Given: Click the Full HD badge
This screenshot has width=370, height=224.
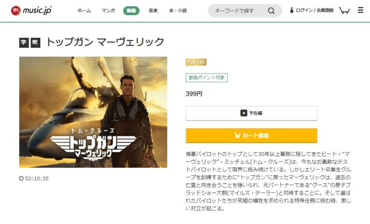Looking at the screenshot, I should coord(196,62).
